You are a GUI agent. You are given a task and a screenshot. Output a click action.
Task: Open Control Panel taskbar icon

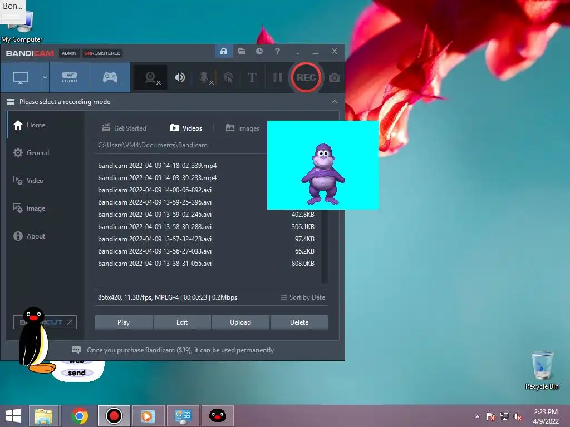(x=183, y=416)
